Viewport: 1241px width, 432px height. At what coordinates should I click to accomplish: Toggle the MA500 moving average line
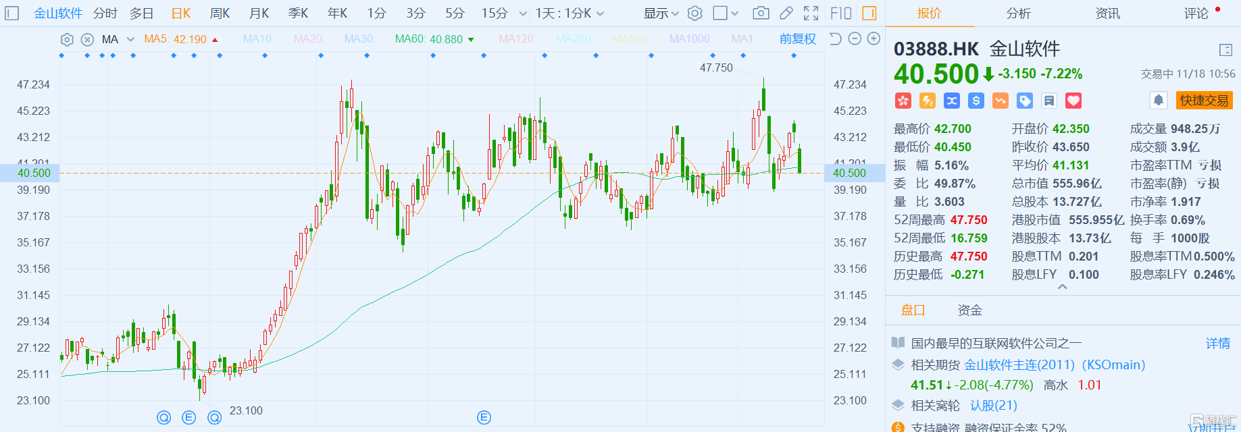pos(630,39)
